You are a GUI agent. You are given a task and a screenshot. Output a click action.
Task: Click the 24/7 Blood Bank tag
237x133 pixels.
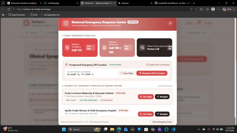pos(106,100)
